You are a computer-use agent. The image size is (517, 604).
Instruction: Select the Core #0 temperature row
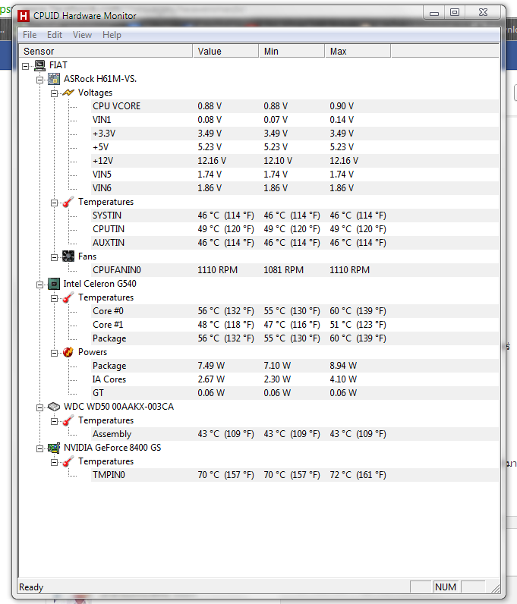(295, 311)
